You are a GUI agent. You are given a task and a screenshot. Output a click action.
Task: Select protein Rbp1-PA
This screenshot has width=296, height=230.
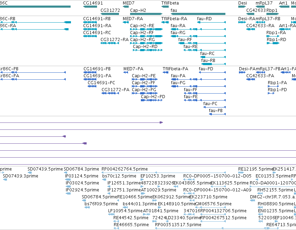[277, 83]
